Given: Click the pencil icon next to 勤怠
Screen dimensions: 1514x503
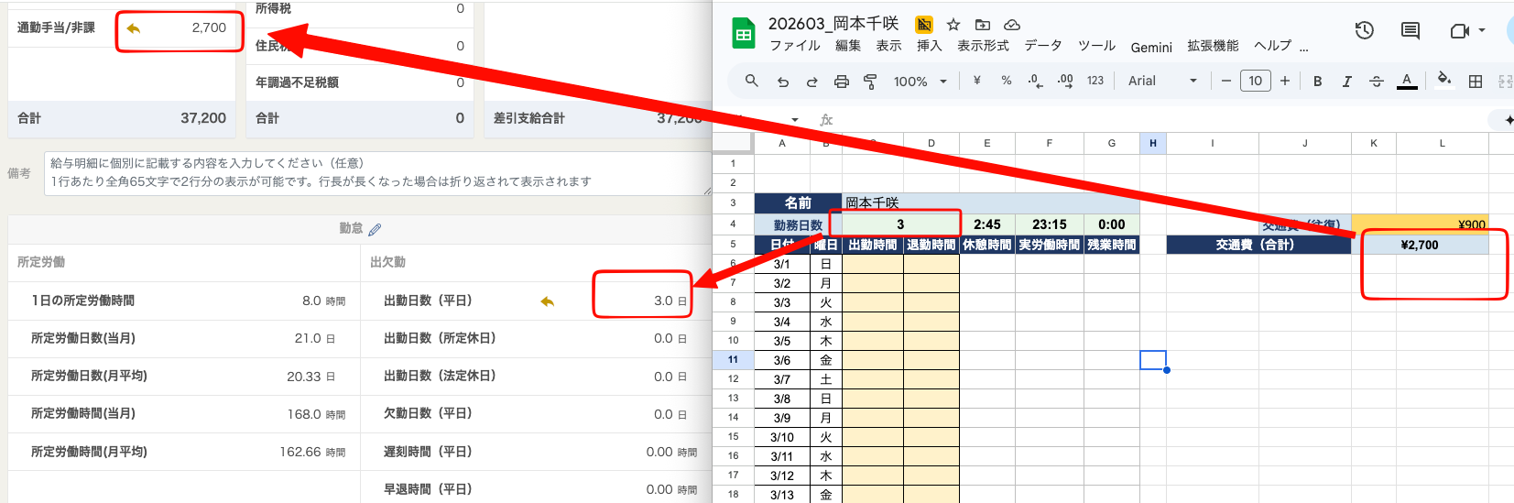Looking at the screenshot, I should point(375,229).
